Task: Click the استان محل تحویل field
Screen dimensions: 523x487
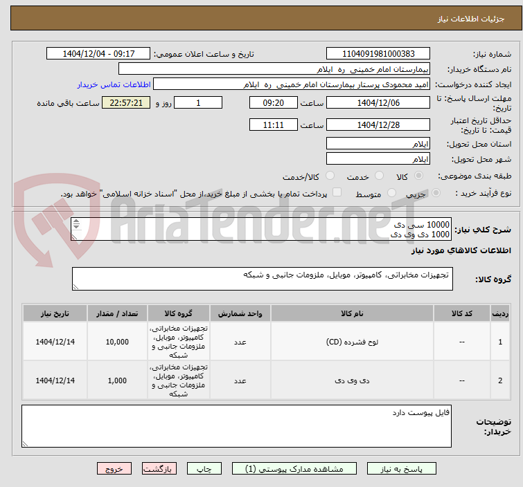Action: [378, 144]
